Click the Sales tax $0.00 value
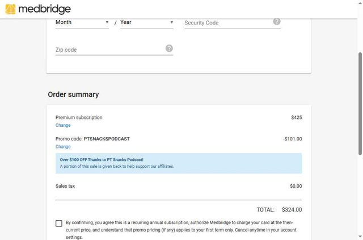Viewport: 363px width, 240px height. click(296, 186)
